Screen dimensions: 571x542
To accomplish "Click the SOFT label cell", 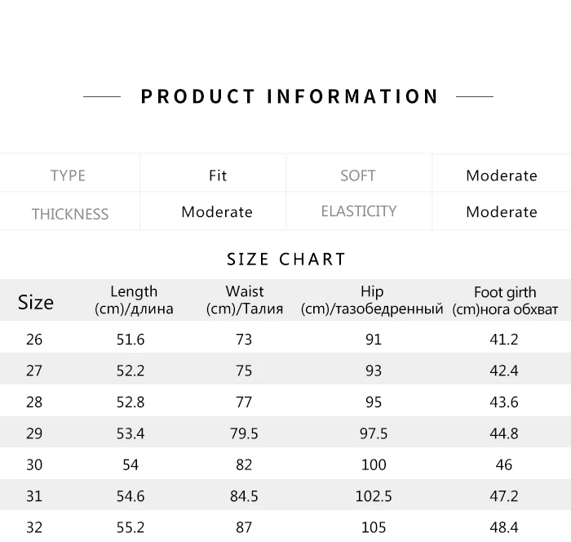I will [x=358, y=175].
